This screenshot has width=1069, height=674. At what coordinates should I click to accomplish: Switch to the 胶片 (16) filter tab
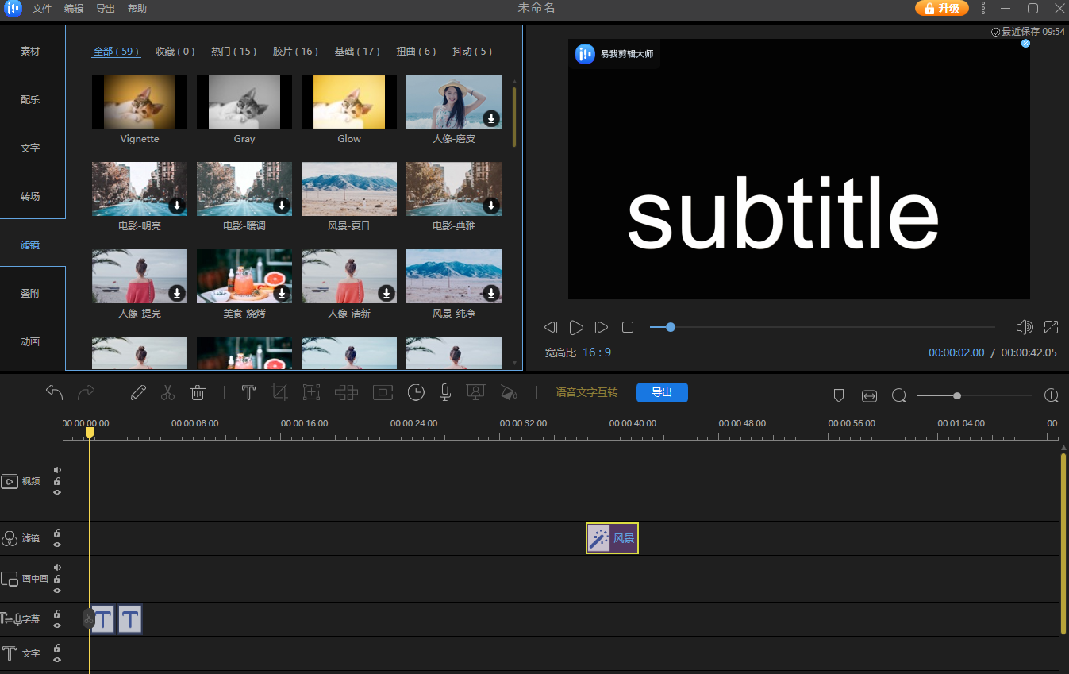tap(295, 52)
